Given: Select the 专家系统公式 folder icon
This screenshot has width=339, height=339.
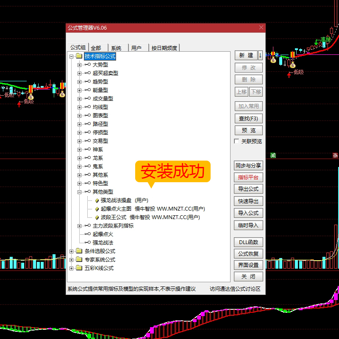Looking at the screenshot, I should 79,259.
